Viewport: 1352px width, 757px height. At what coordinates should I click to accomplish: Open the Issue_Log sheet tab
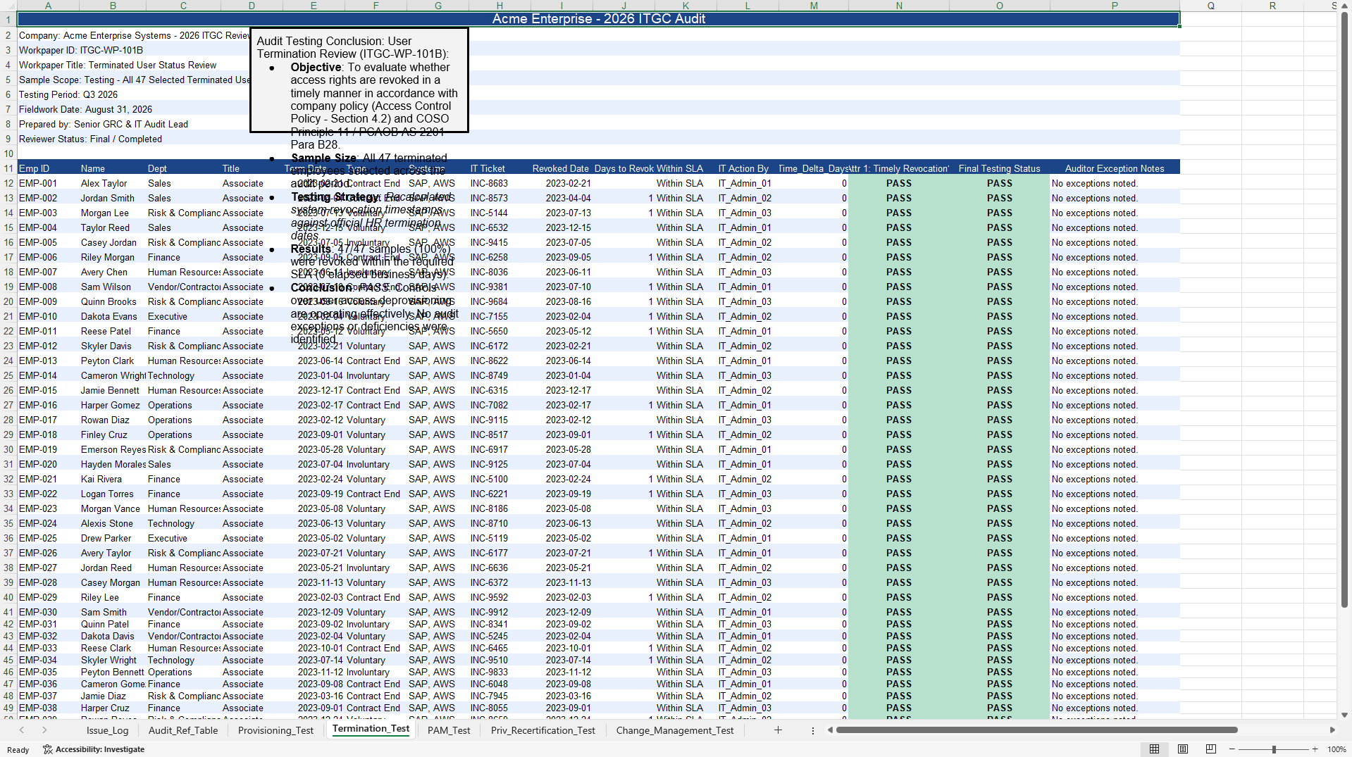(x=107, y=730)
